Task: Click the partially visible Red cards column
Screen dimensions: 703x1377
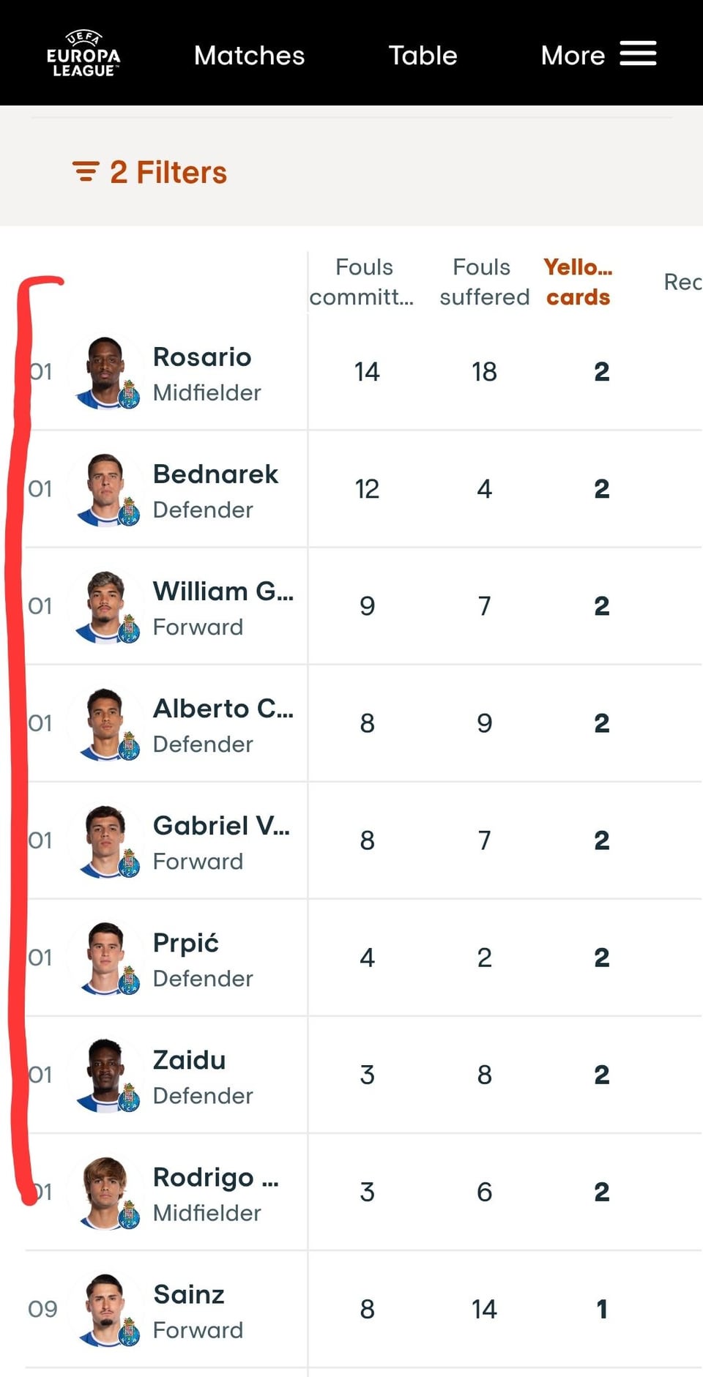Action: coord(682,282)
